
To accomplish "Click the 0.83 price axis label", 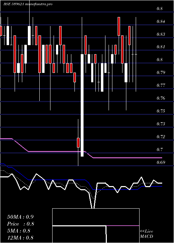I will [x=161, y=34].
